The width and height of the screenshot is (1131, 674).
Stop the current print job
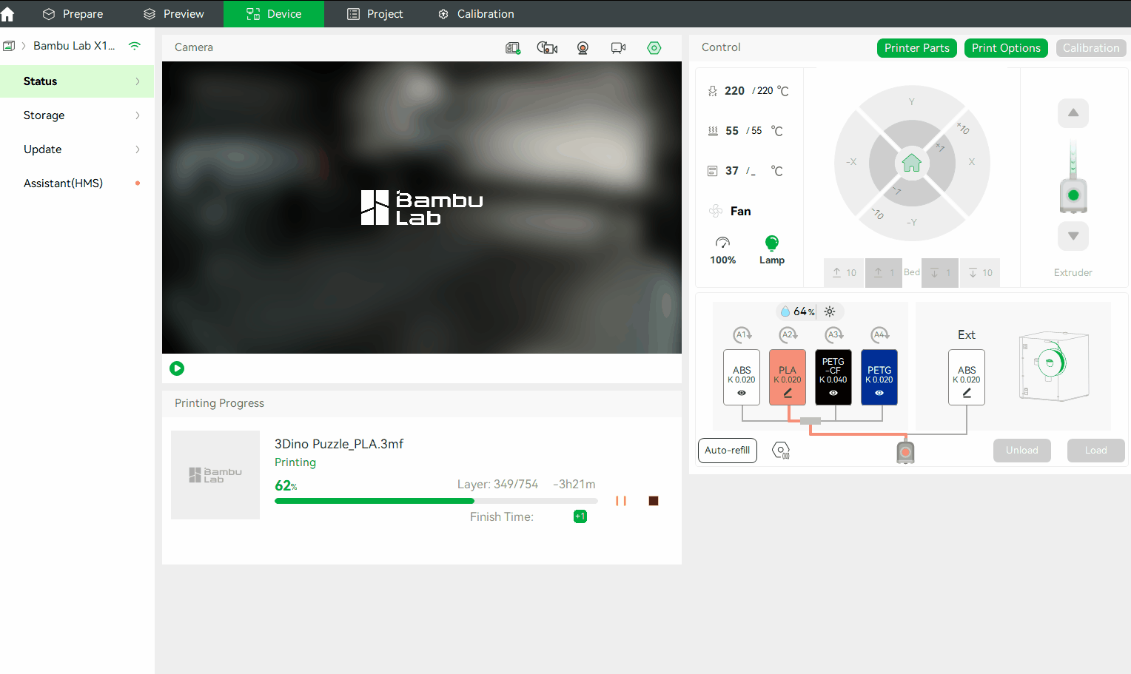click(x=654, y=501)
